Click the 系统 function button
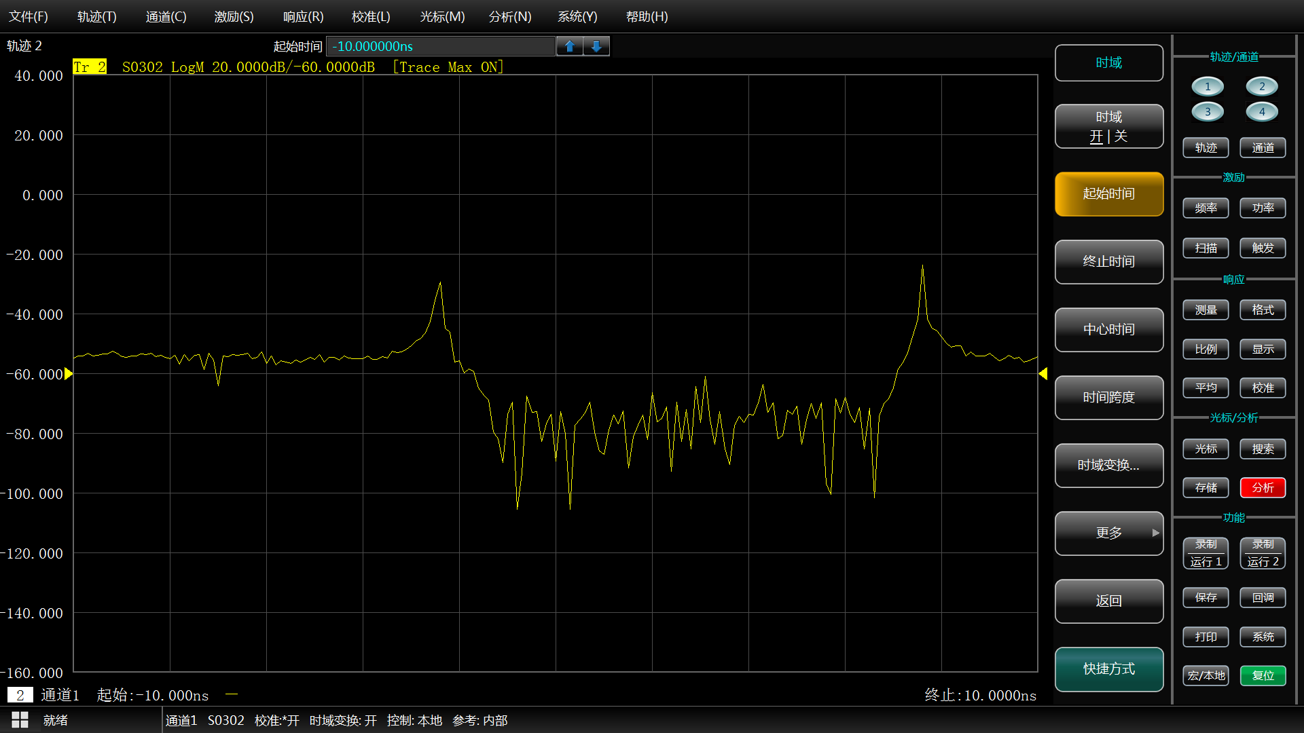 pos(1263,637)
